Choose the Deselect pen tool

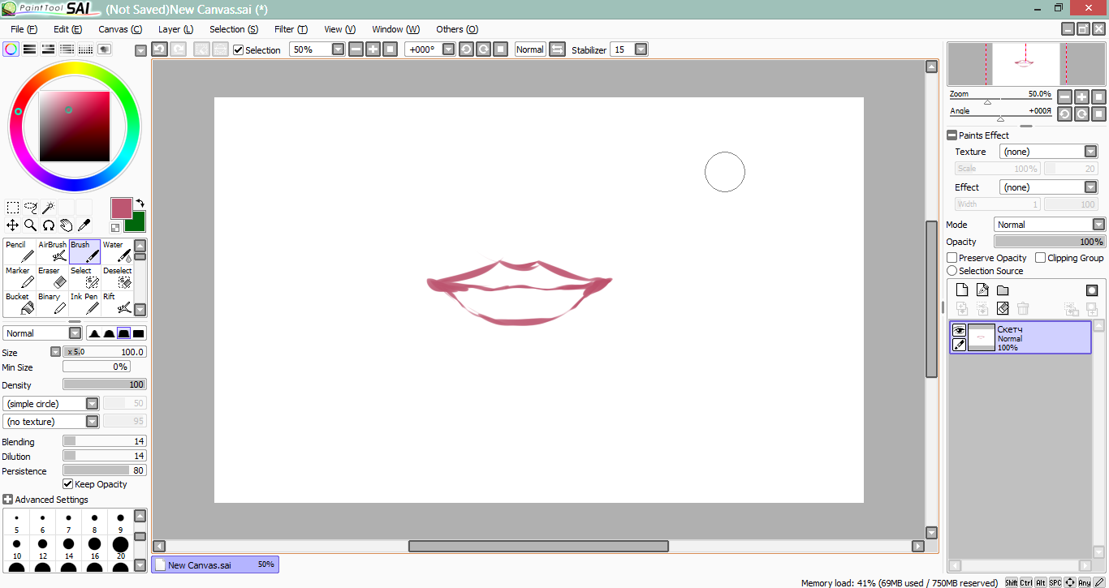click(117, 277)
